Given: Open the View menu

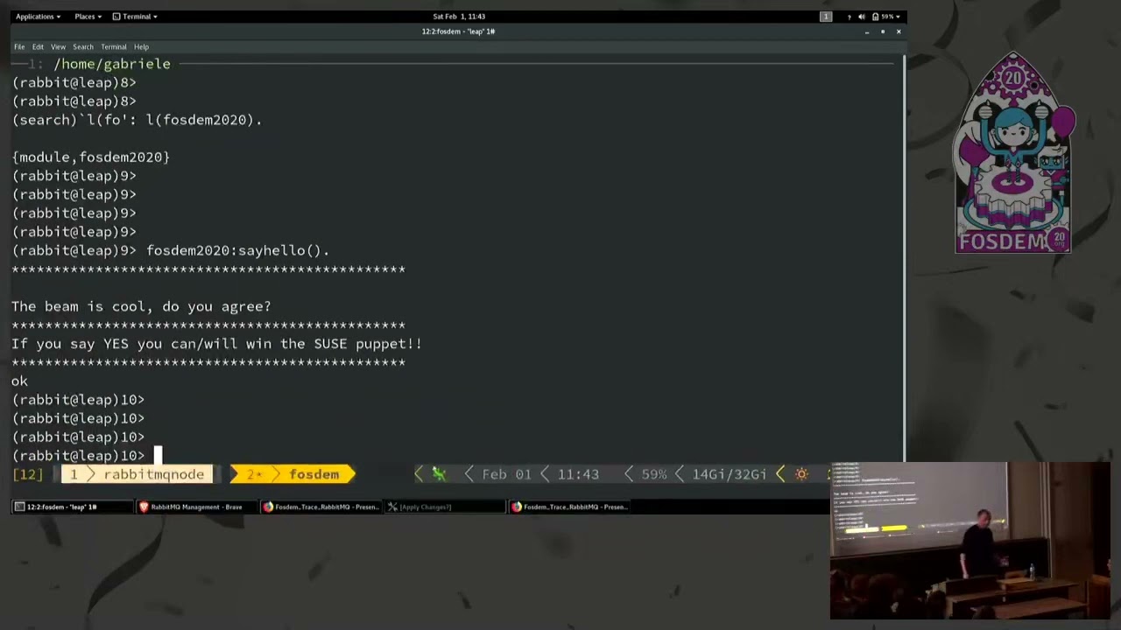Looking at the screenshot, I should click(x=58, y=46).
